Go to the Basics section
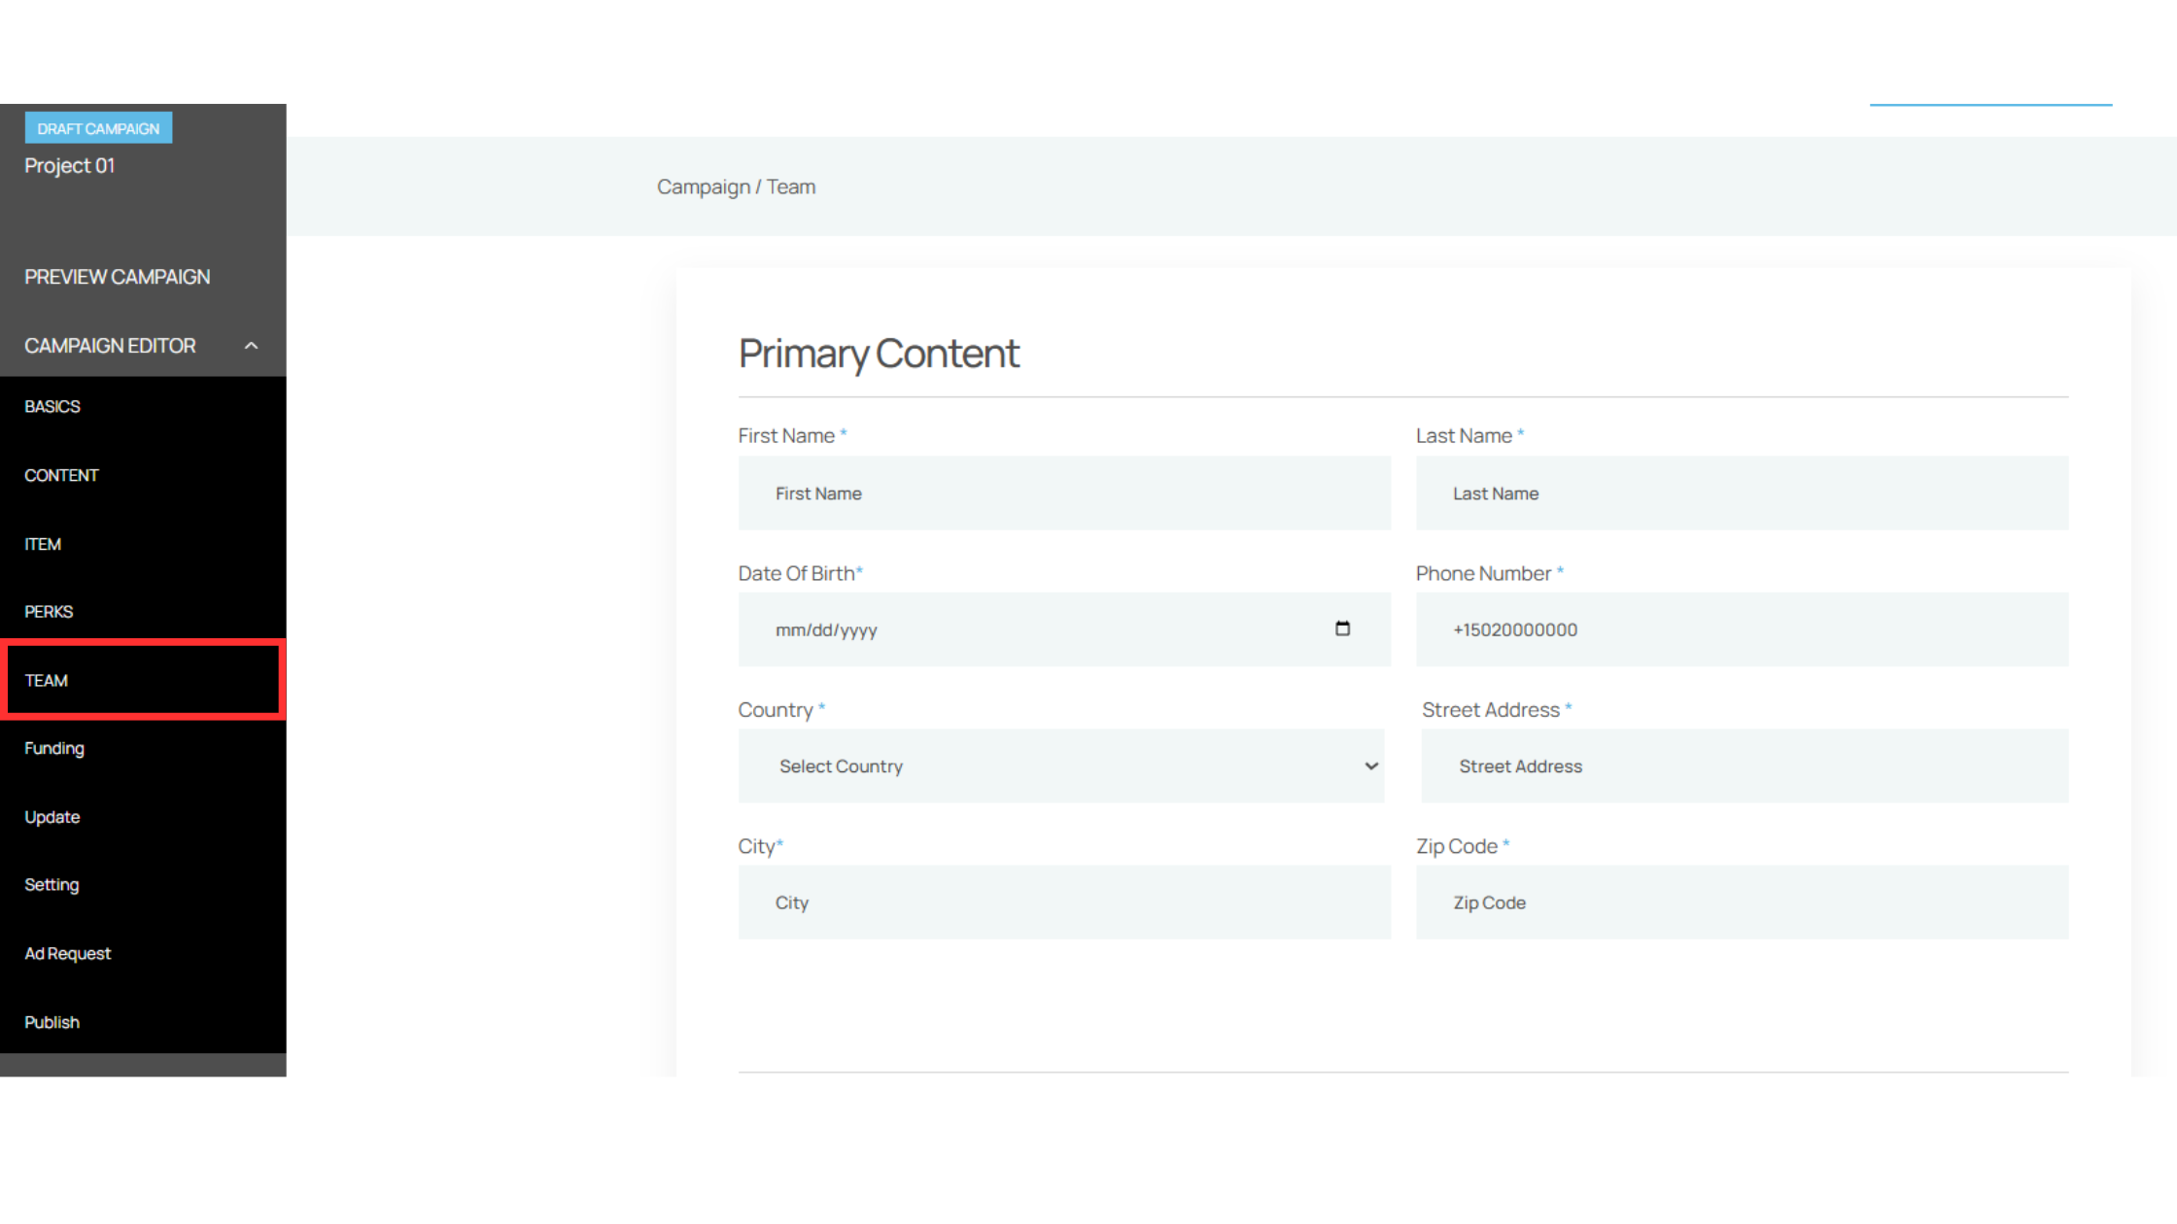The height and width of the screenshot is (1224, 2177). [x=52, y=406]
